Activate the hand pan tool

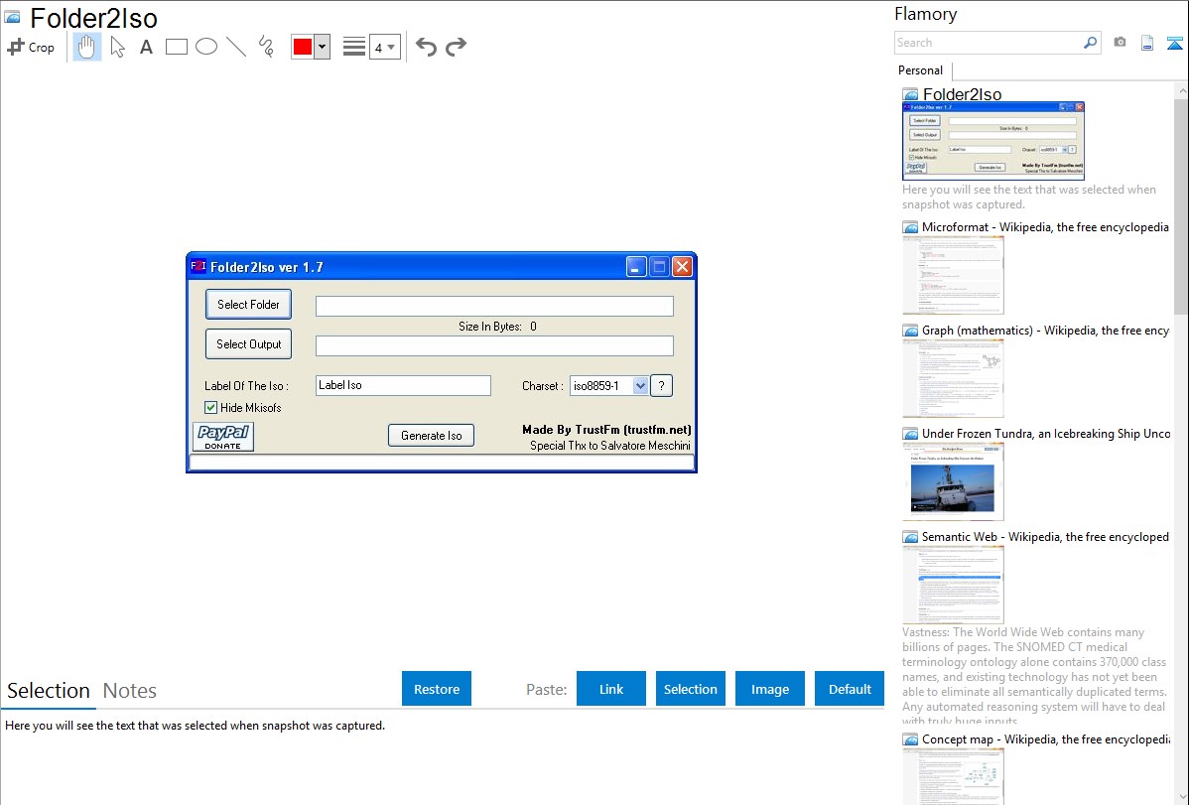point(87,47)
